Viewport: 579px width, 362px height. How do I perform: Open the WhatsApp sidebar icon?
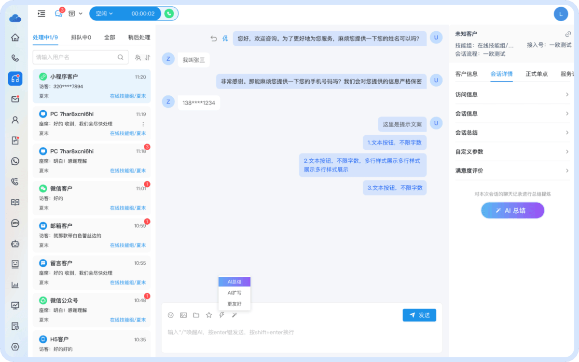15,161
